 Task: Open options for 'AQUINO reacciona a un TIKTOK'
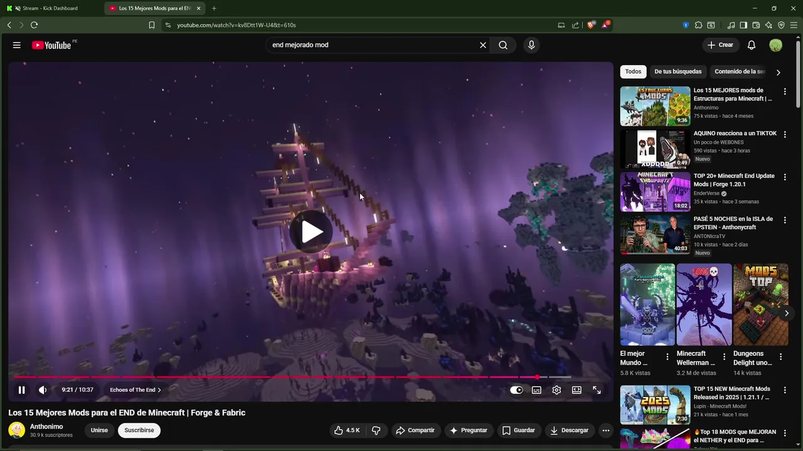coord(785,134)
